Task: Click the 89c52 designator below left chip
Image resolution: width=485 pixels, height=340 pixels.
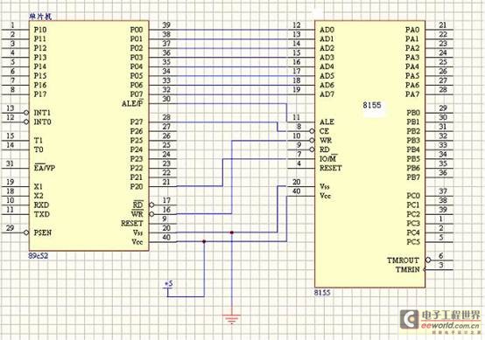Action: (x=39, y=256)
